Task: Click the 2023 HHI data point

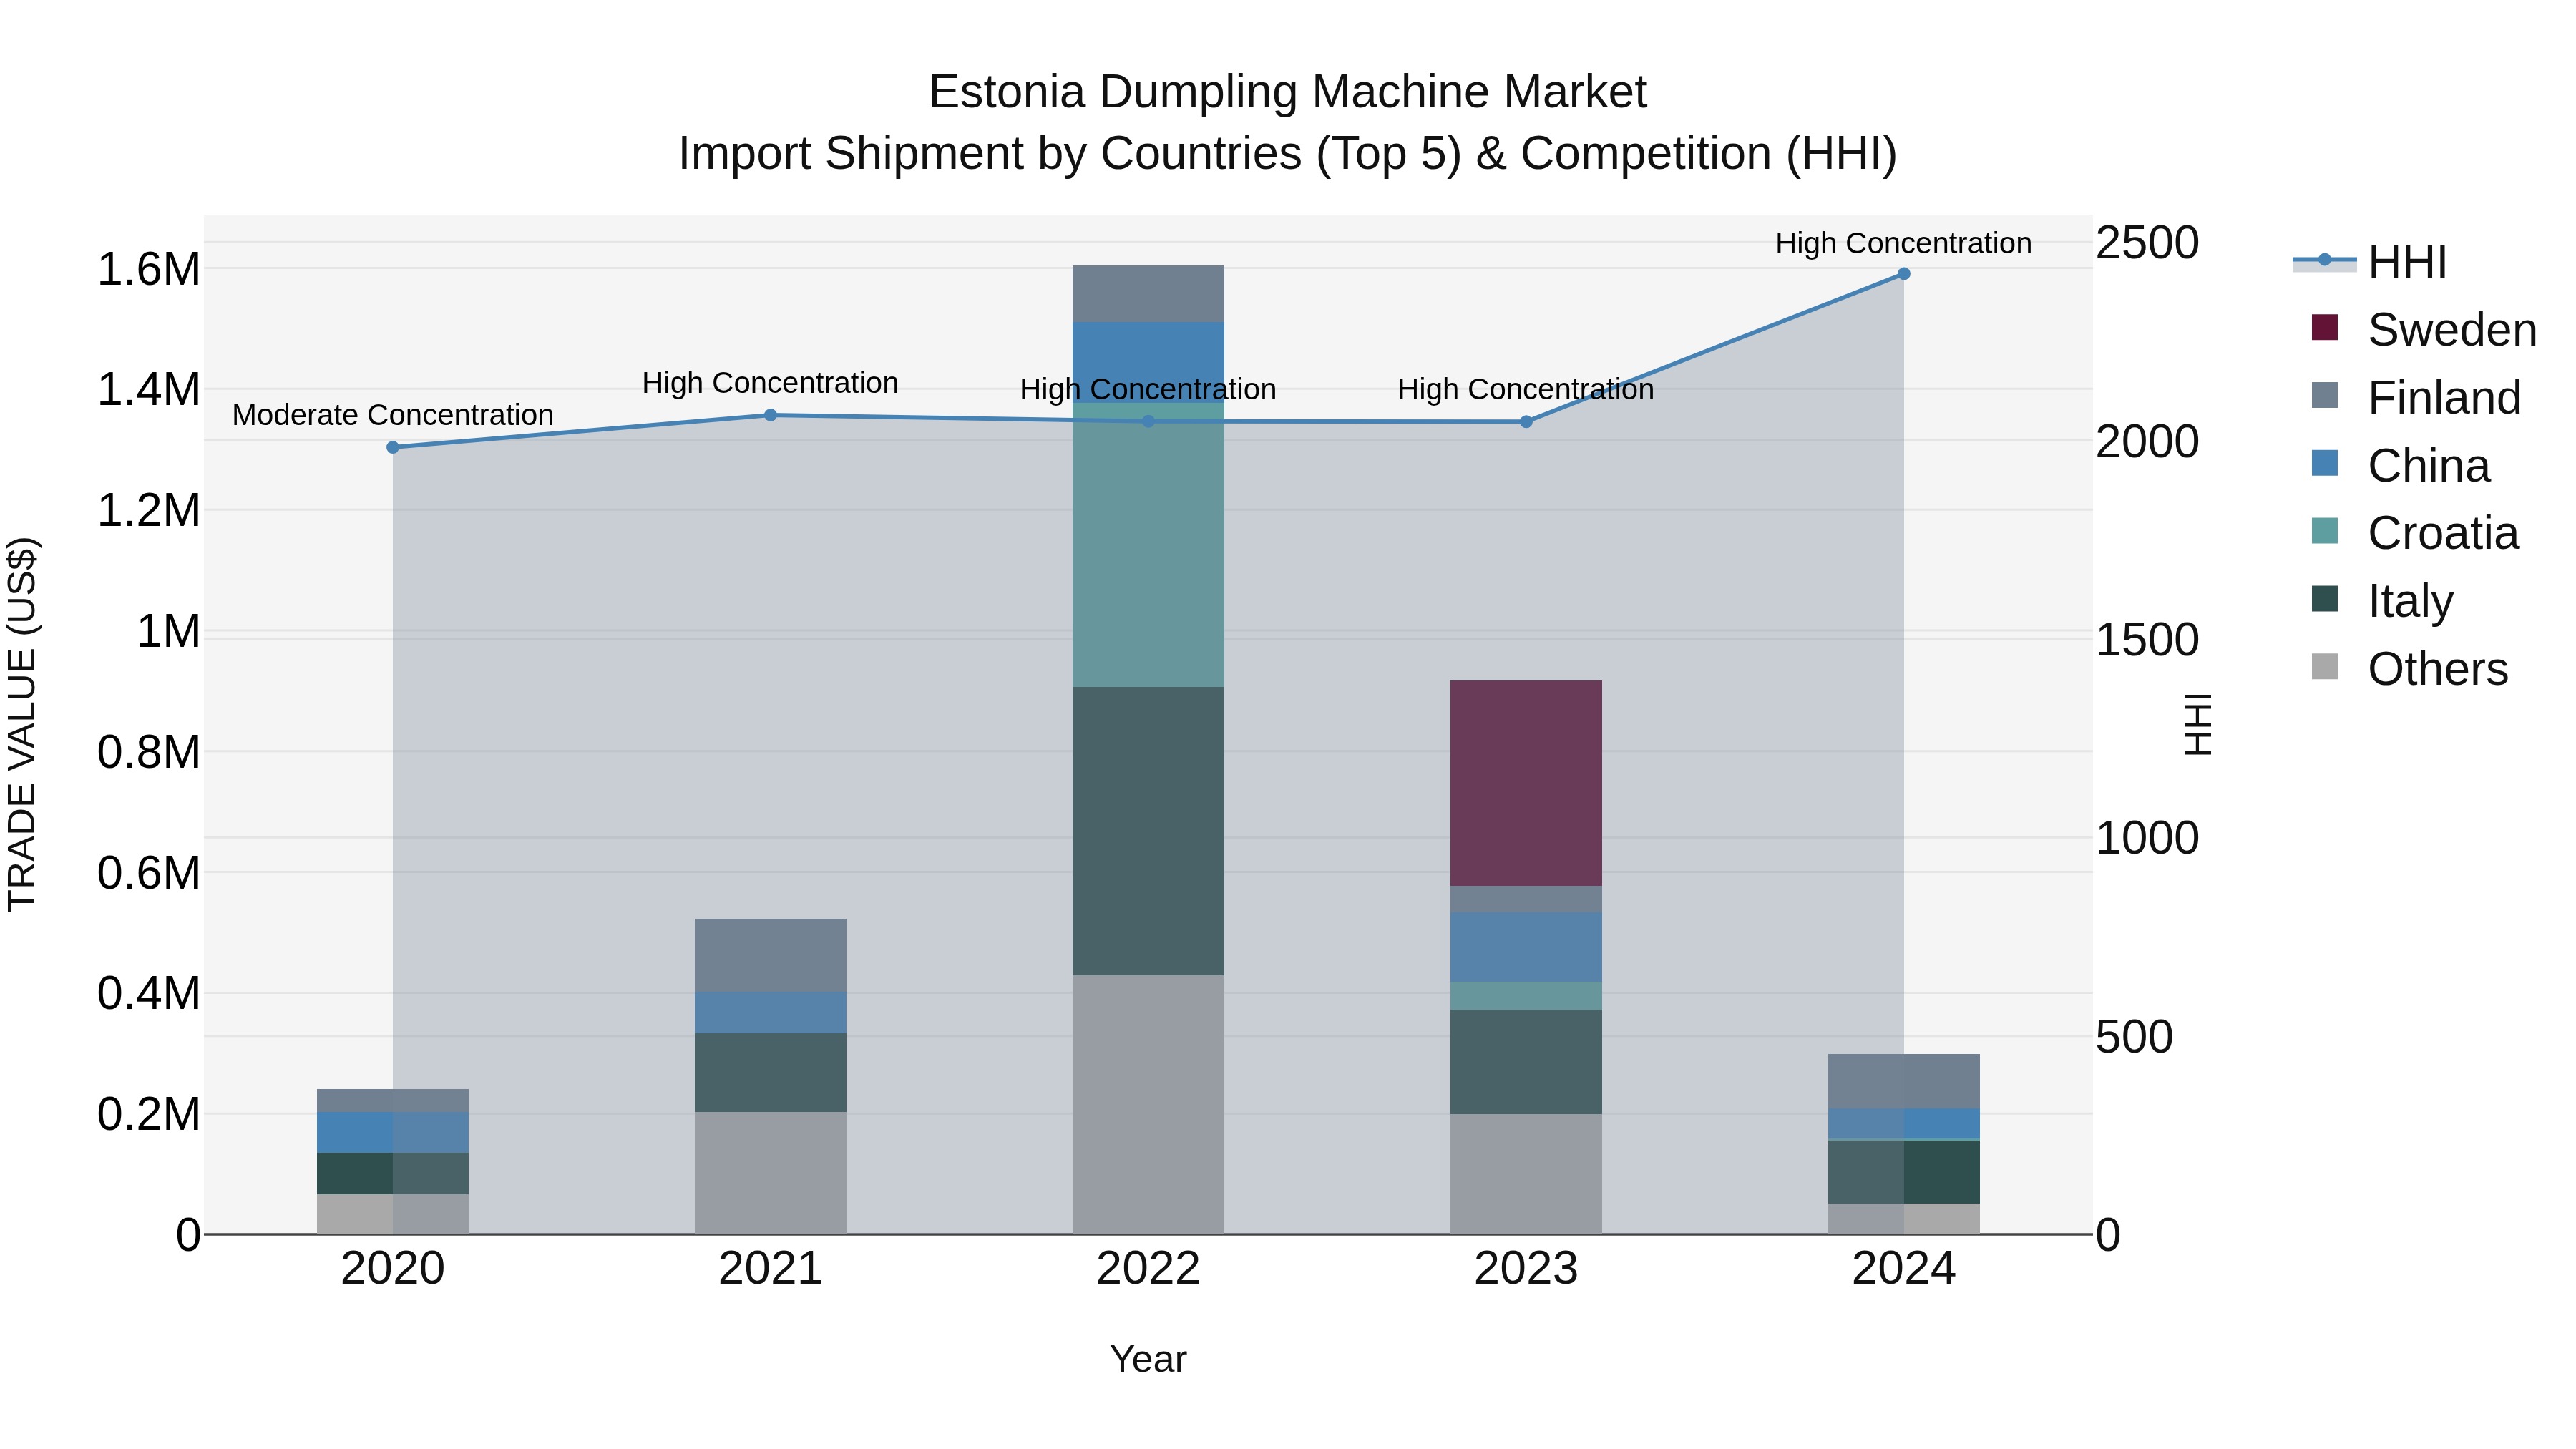Action: click(1526, 422)
